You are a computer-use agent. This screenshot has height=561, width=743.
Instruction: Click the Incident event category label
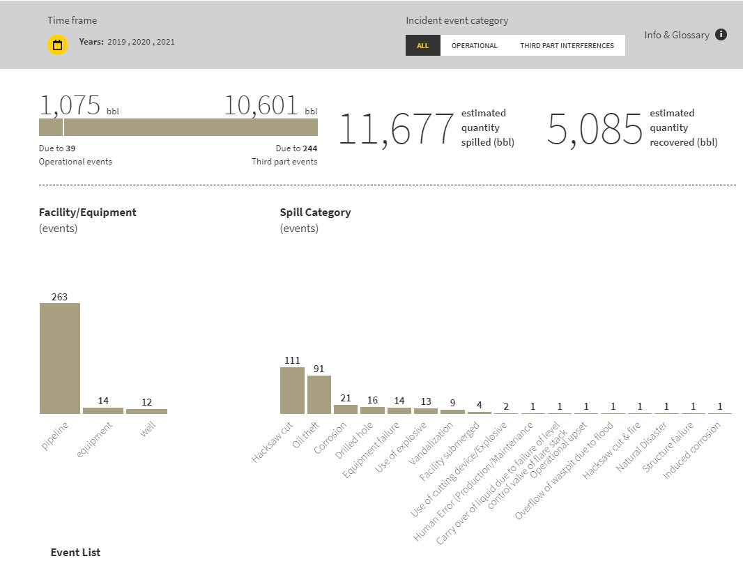[x=457, y=20]
